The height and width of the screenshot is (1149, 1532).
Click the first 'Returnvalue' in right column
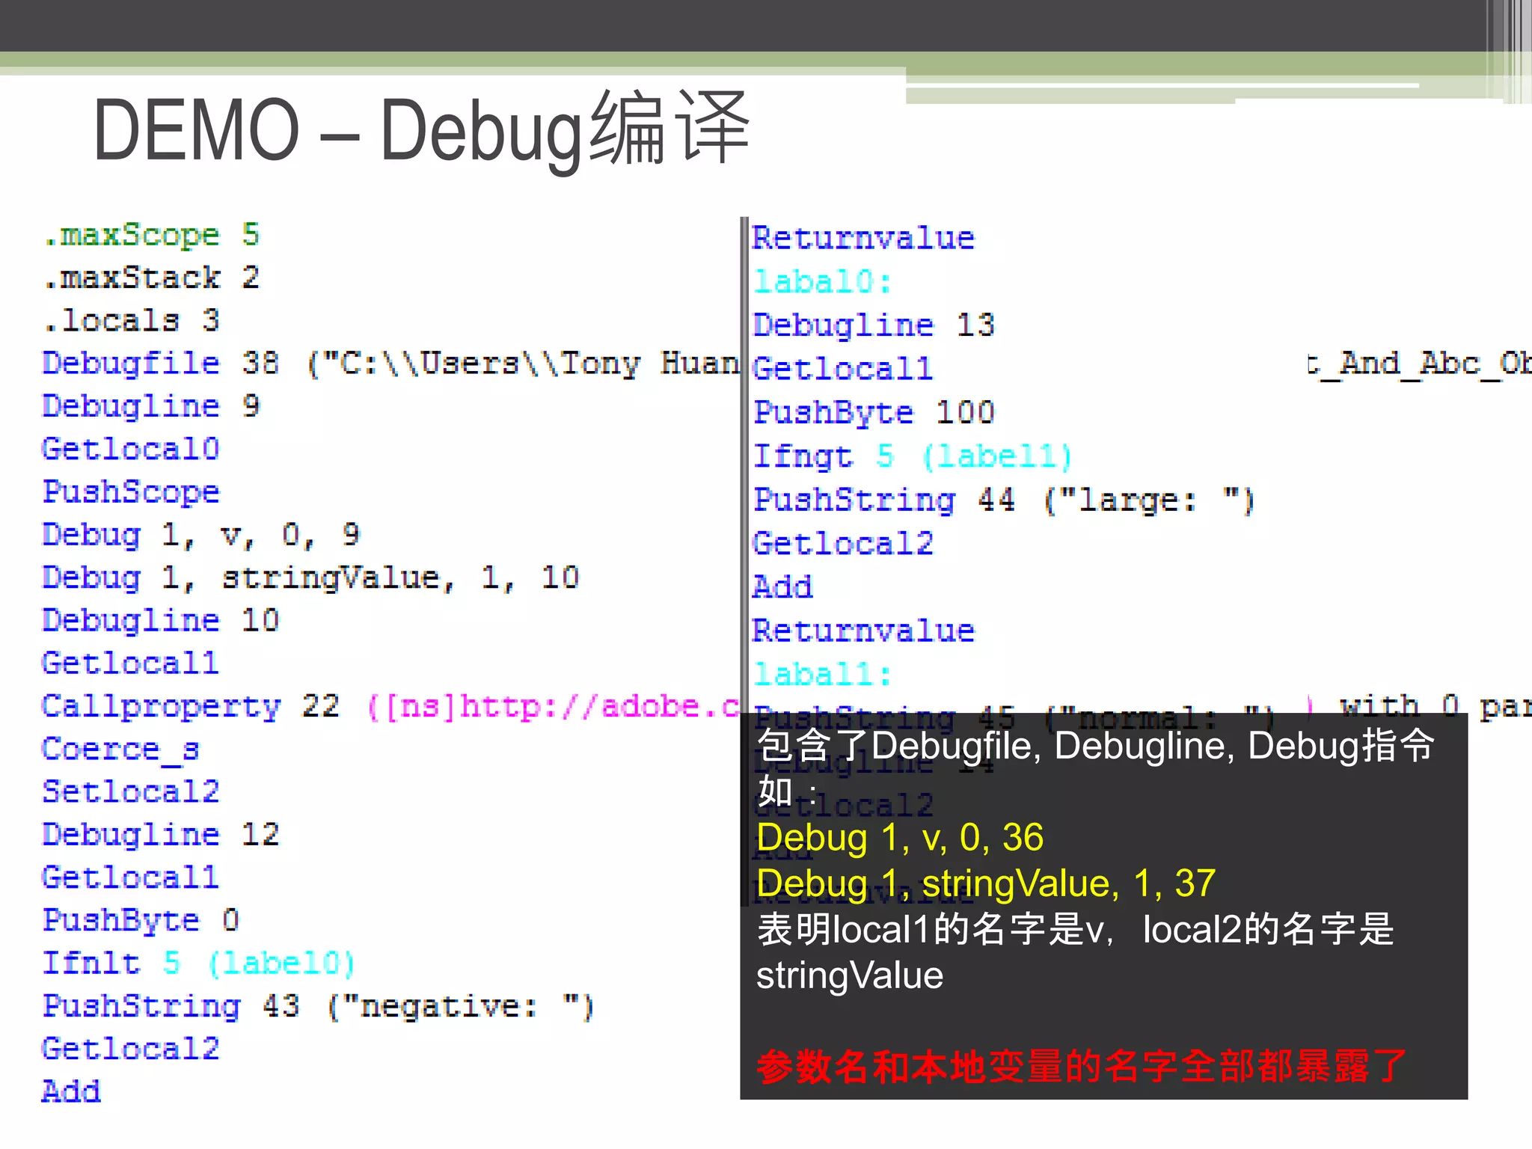tap(864, 239)
